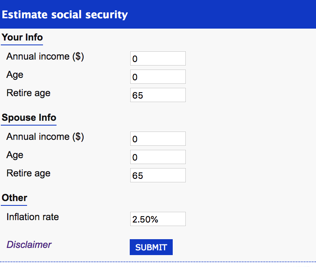The width and height of the screenshot is (316, 267).
Task: Click the Your Info annual income field
Action: (158, 58)
